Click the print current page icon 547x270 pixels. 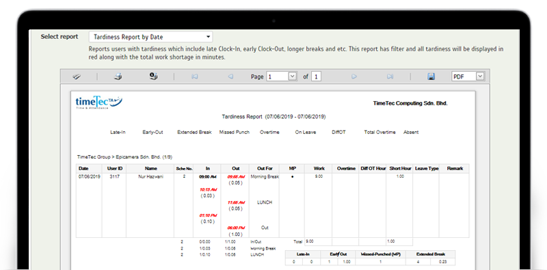coord(153,77)
